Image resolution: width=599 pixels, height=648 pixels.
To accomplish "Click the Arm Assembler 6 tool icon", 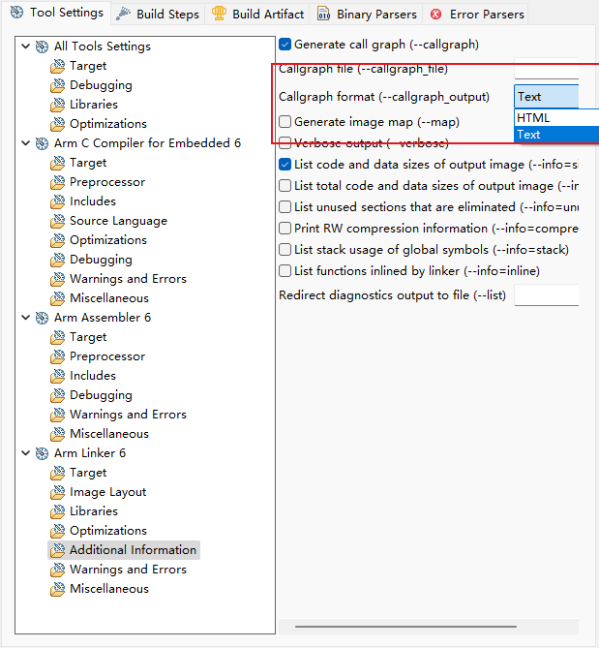I will [x=42, y=318].
